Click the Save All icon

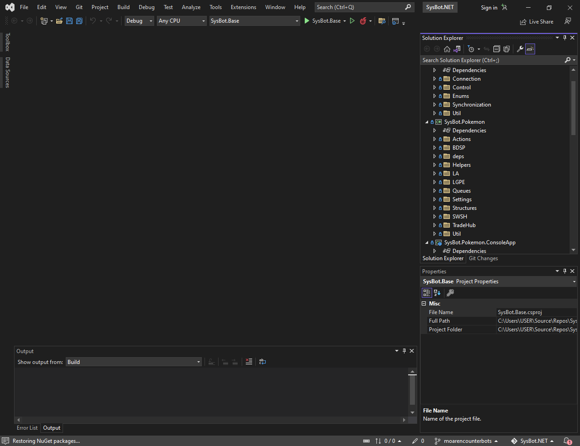(x=79, y=21)
